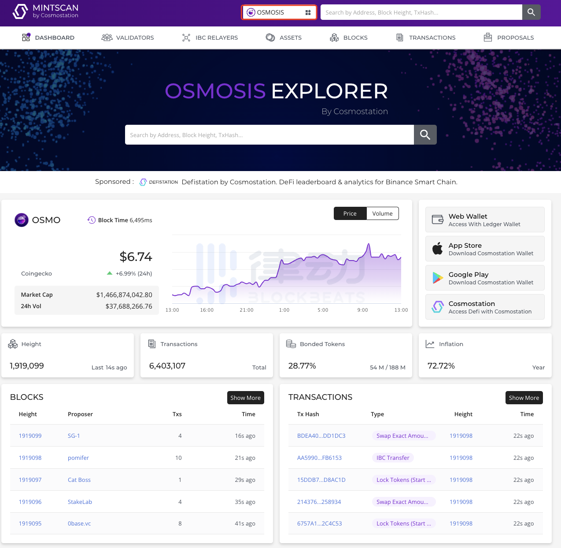Screen dimensions: 561x548
Task: Click the Cosmostation logo icon in card
Action: (437, 306)
